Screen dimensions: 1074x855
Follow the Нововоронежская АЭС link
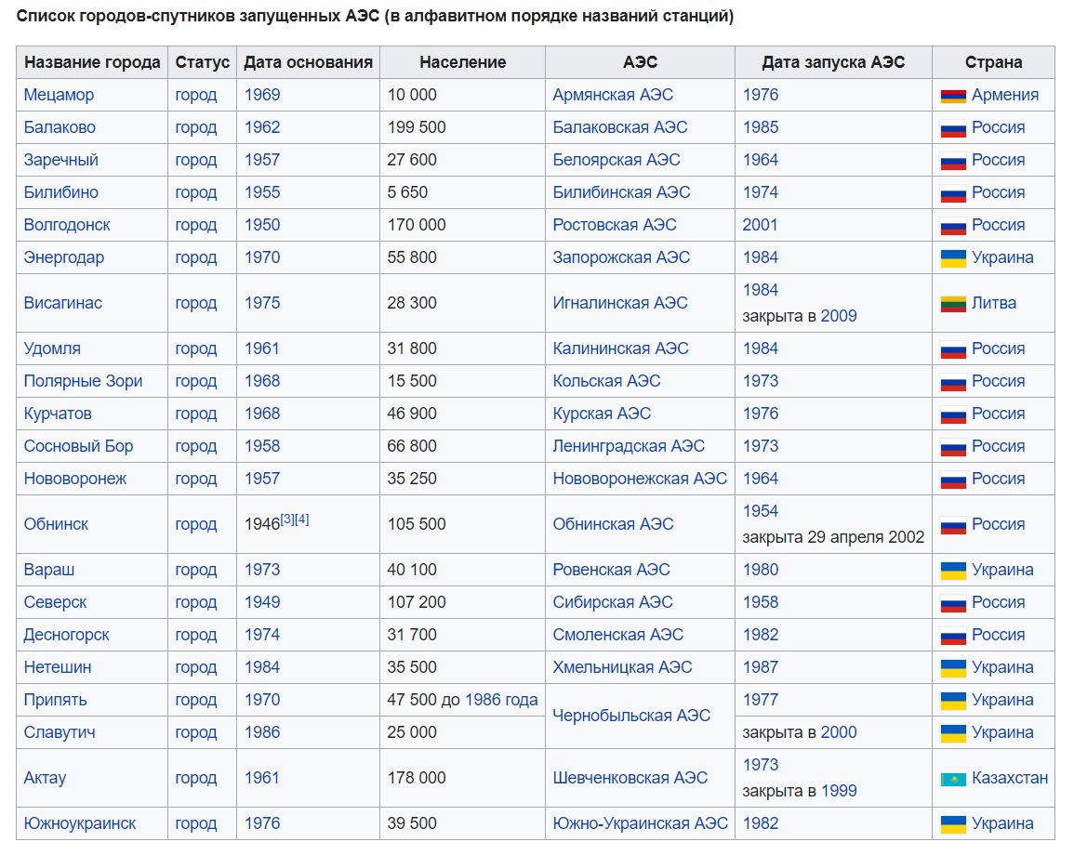pyautogui.click(x=640, y=479)
